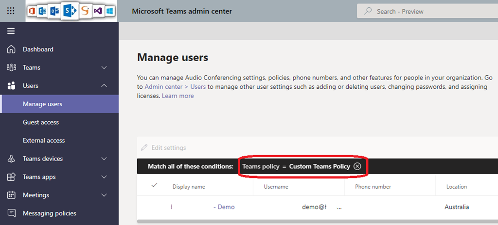The height and width of the screenshot is (225, 498).
Task: Click the Outlook icon in the header
Action: 54,11
